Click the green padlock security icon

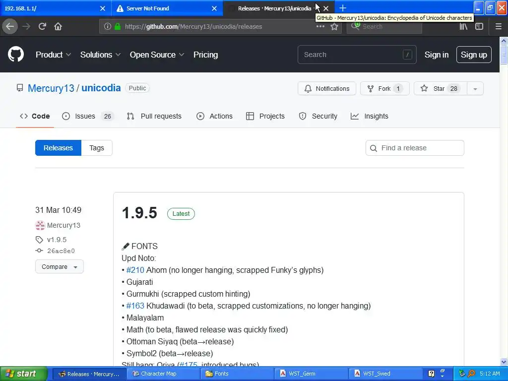click(118, 27)
